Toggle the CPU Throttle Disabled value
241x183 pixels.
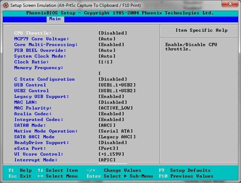(113, 33)
